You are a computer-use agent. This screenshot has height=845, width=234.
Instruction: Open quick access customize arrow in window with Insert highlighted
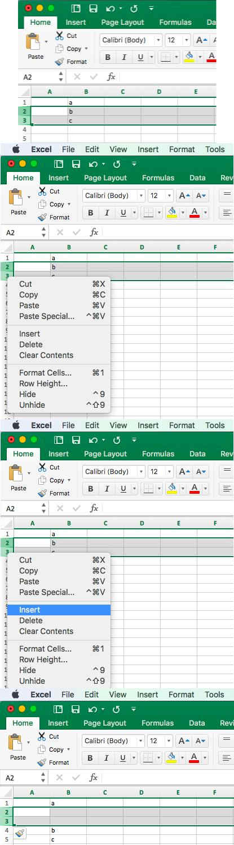pyautogui.click(x=134, y=440)
